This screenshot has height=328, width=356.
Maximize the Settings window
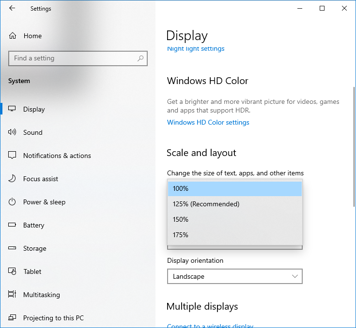(x=322, y=8)
